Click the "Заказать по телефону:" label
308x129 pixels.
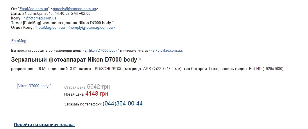[x=83, y=104]
